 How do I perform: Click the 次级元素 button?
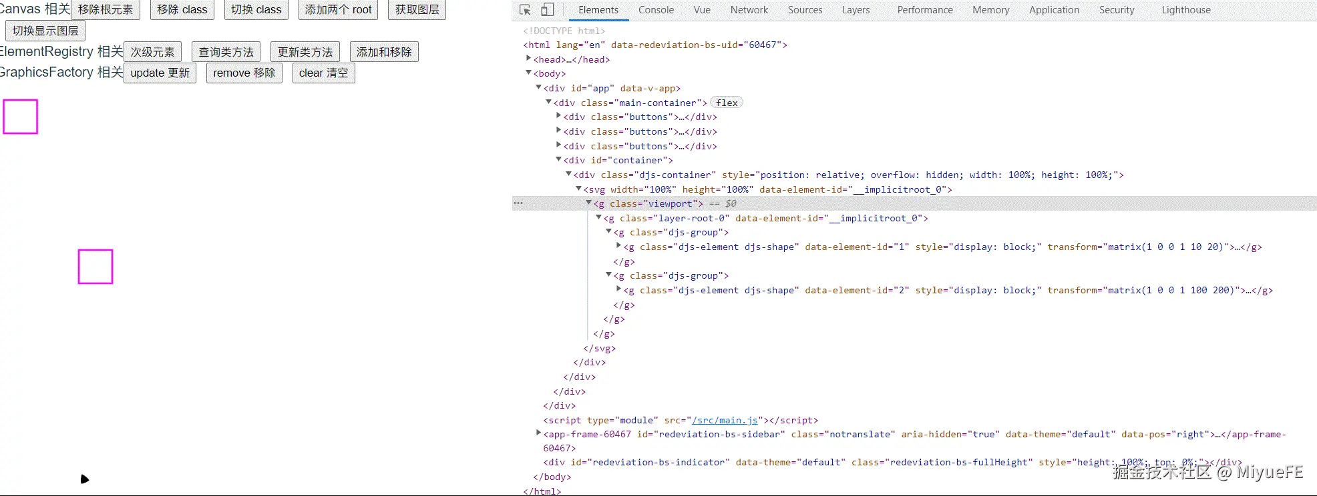153,52
